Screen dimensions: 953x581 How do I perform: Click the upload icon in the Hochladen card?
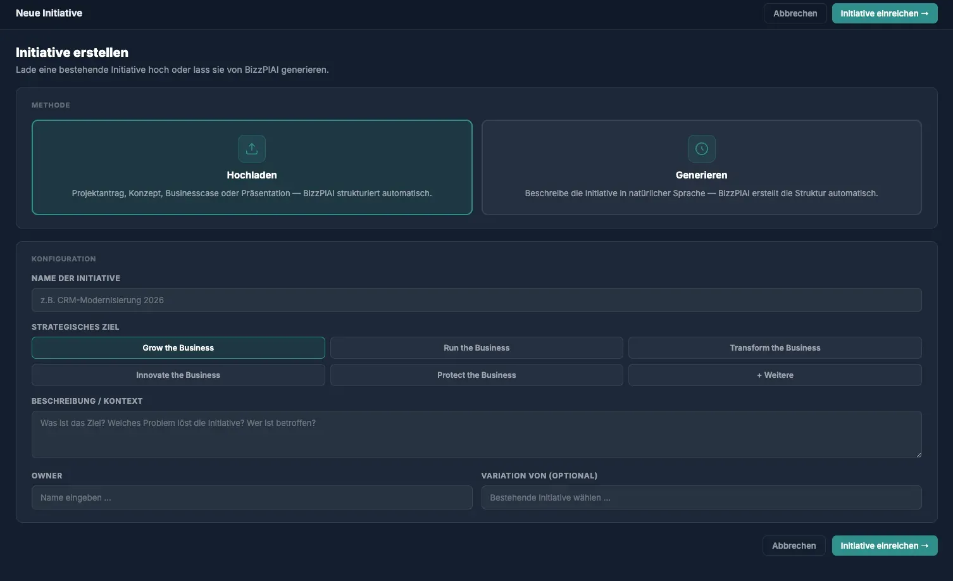coord(252,149)
